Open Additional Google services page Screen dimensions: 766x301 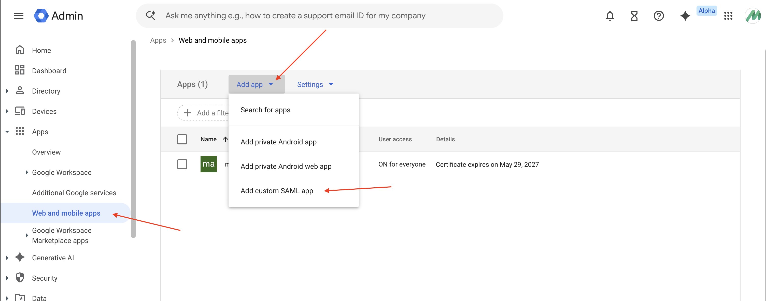tap(74, 193)
